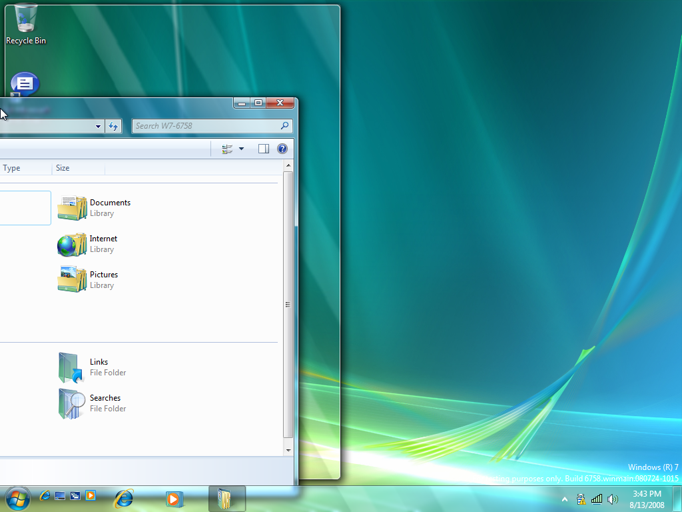This screenshot has height=512, width=682.
Task: Open the Links file folder
Action: [71, 367]
